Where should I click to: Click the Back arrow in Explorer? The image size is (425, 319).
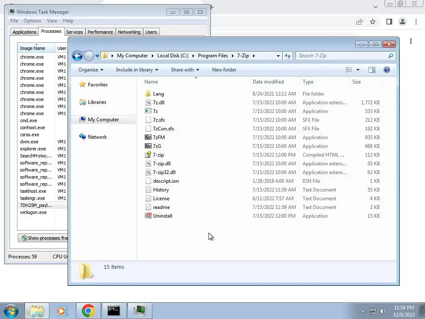pyautogui.click(x=77, y=56)
